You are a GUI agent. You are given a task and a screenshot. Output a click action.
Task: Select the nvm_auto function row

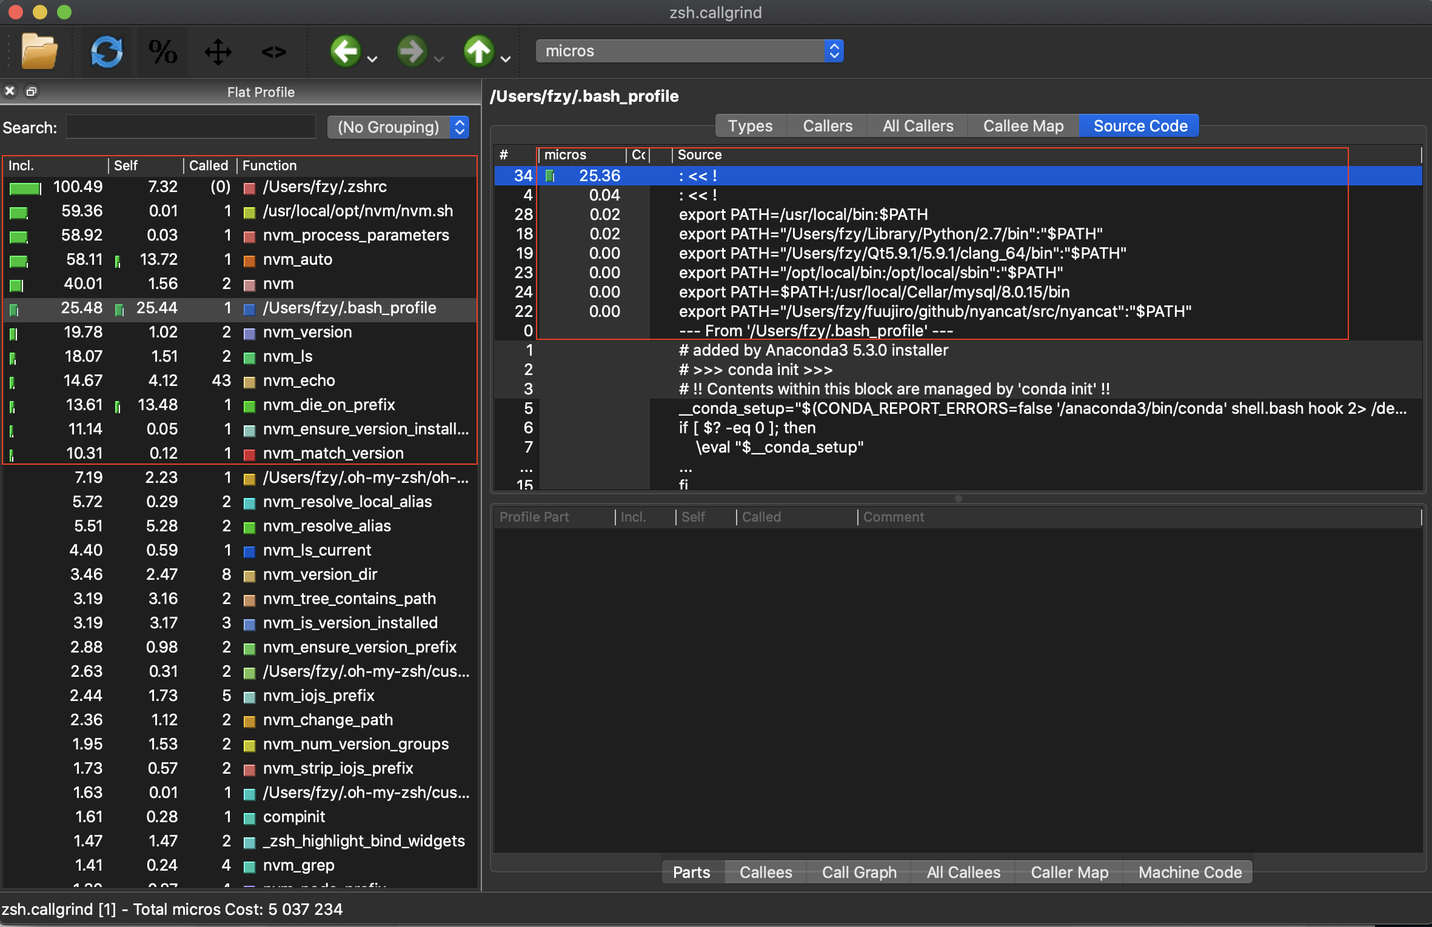point(297,259)
